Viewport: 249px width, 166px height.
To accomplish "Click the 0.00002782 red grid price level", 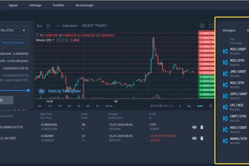I will (207, 33).
